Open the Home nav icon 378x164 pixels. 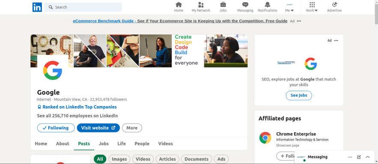coord(179,7)
